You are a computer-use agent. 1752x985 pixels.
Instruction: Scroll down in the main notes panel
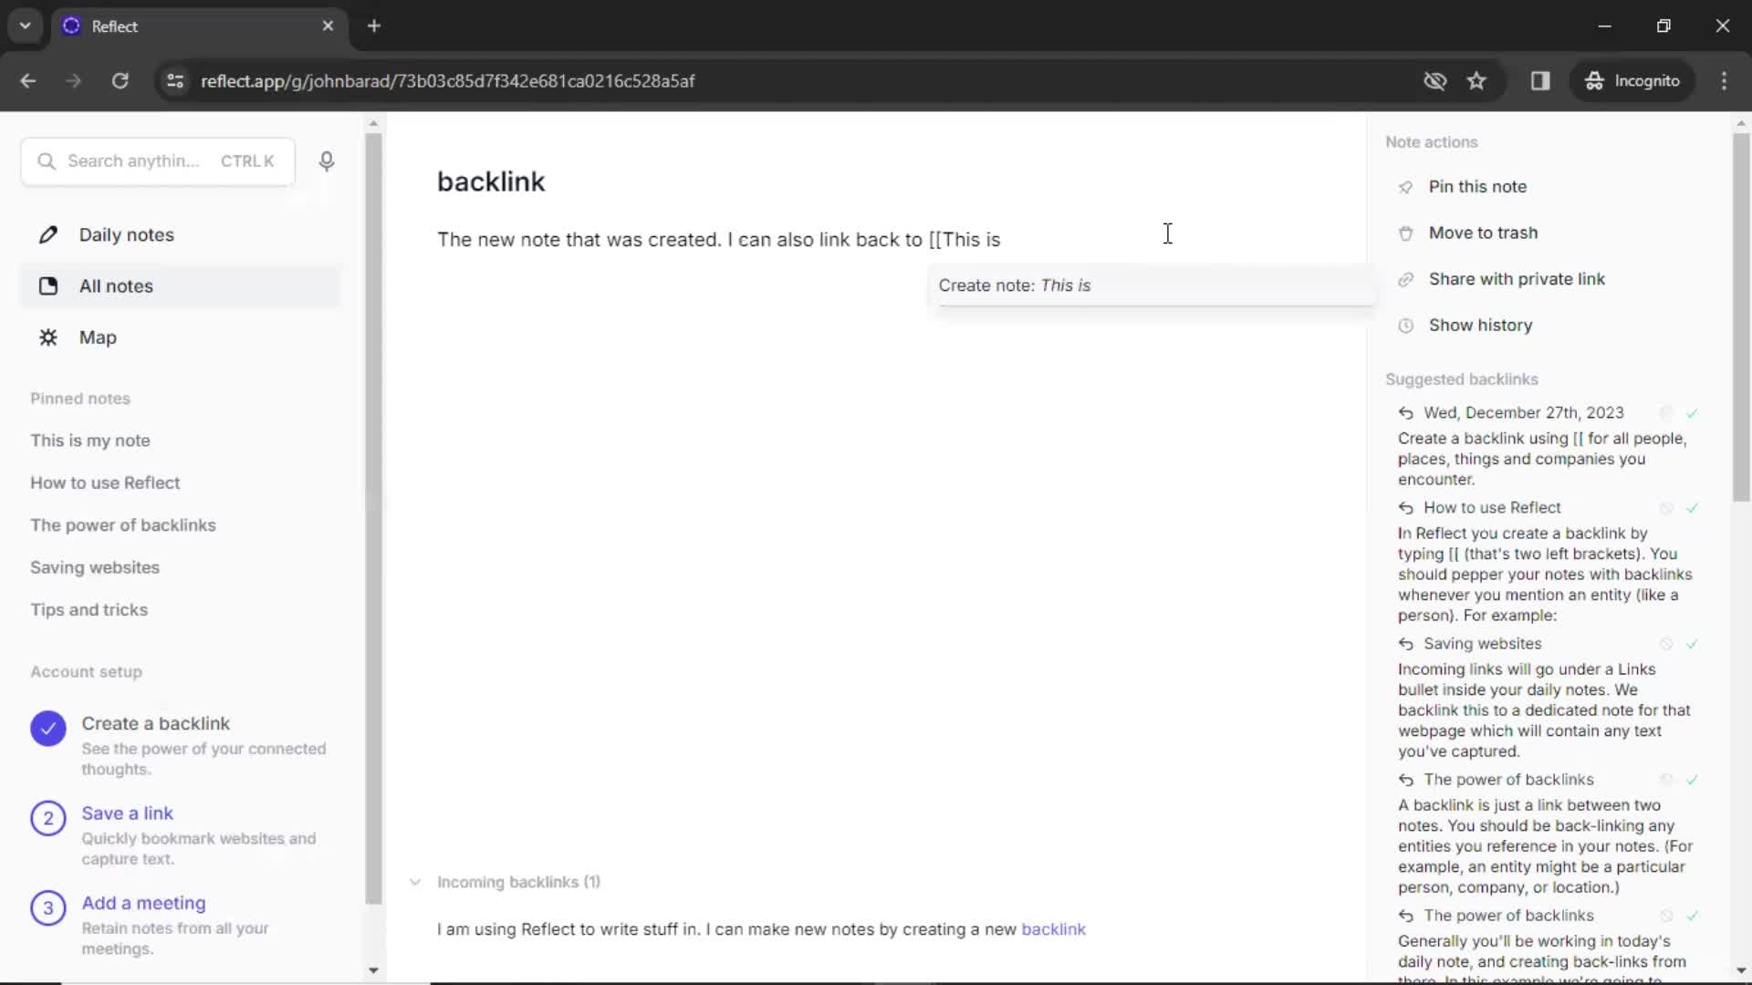pos(373,970)
